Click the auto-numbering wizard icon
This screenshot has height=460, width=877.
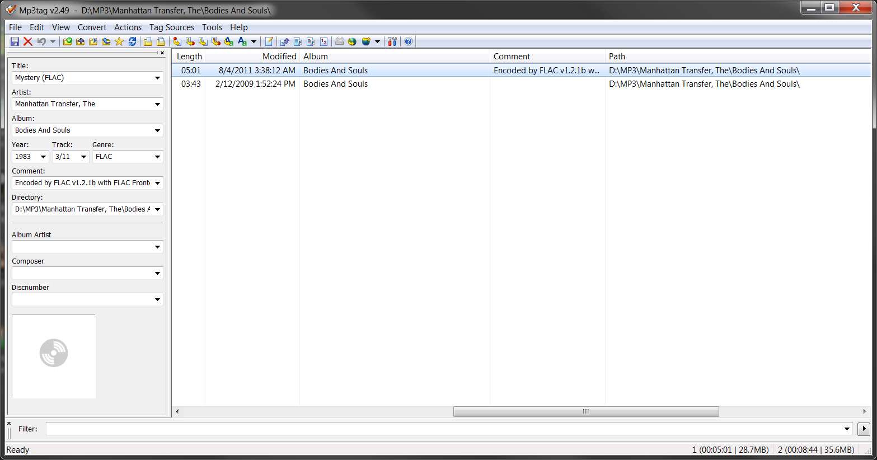point(323,41)
